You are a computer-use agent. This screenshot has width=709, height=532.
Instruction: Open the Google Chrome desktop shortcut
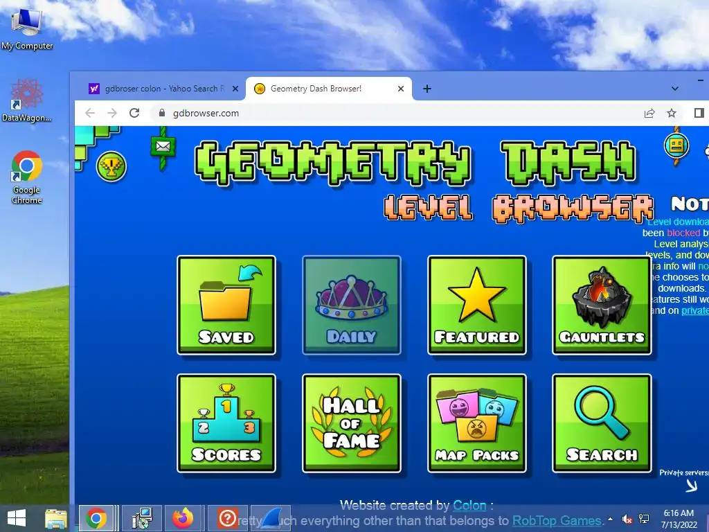pyautogui.click(x=27, y=177)
